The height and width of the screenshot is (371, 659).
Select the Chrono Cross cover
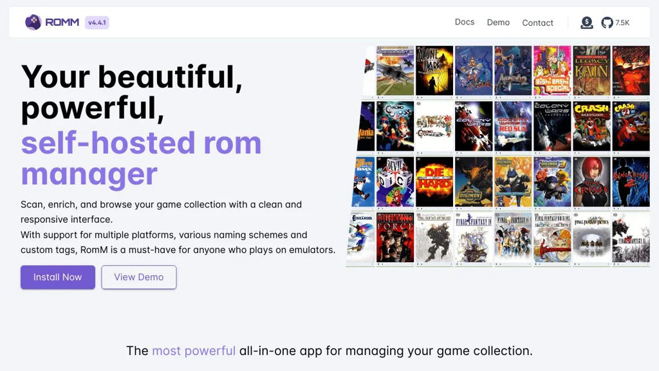click(394, 126)
